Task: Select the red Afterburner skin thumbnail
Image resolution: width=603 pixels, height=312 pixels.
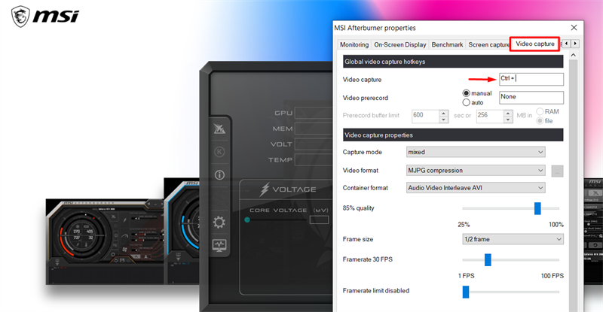Action: click(x=105, y=242)
